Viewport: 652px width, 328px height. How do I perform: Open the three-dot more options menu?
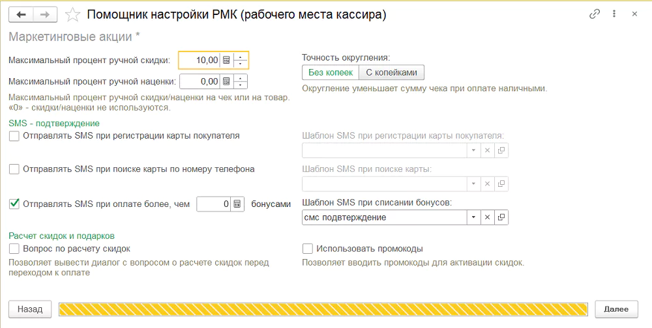tap(614, 14)
